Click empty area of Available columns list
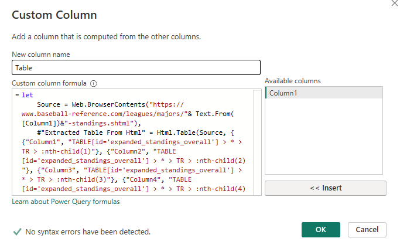This screenshot has width=400, height=245. [324, 141]
